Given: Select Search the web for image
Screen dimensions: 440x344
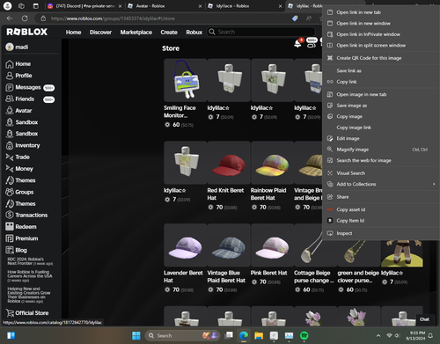Looking at the screenshot, I should pos(381,160).
